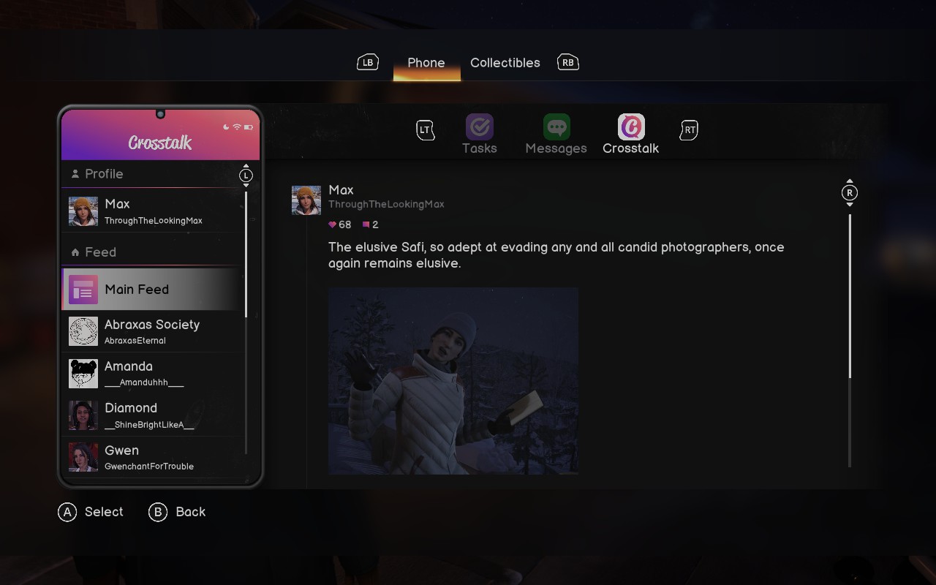Image resolution: width=936 pixels, height=585 pixels.
Task: Switch to the Collectibles tab
Action: coord(505,63)
